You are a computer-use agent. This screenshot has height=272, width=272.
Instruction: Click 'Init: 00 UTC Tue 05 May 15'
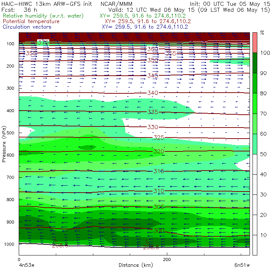coord(230,4)
